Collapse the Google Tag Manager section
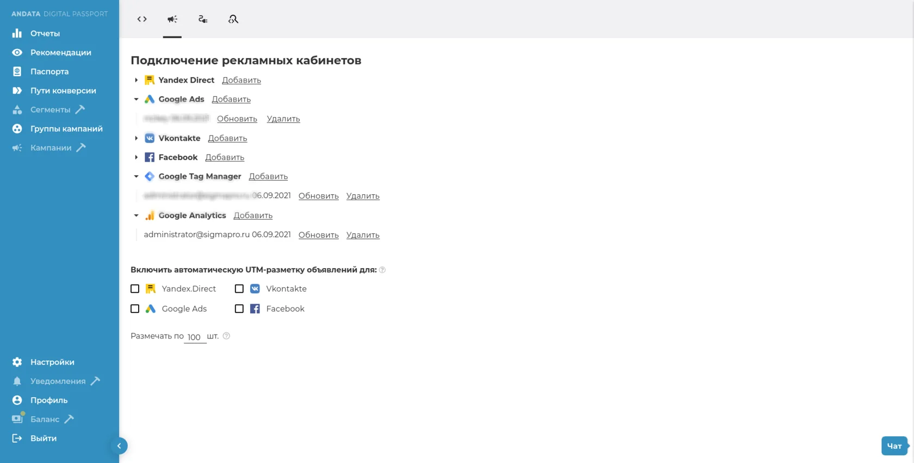This screenshot has height=463, width=914. 136,176
